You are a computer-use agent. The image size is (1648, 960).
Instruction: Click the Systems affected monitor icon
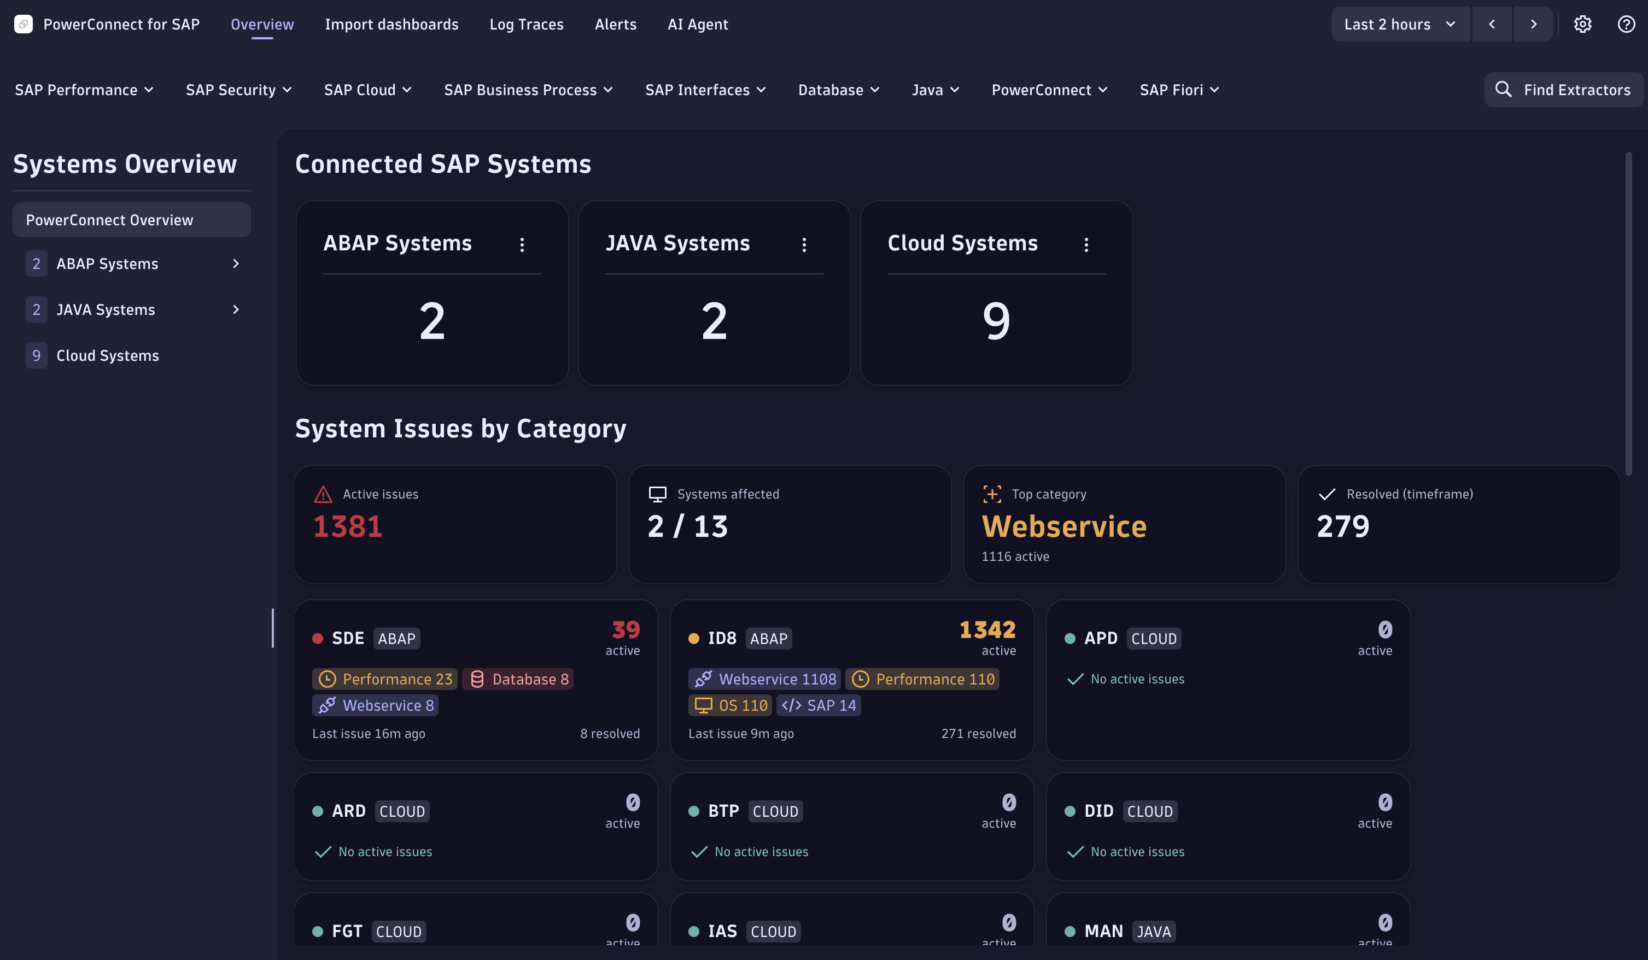657,494
